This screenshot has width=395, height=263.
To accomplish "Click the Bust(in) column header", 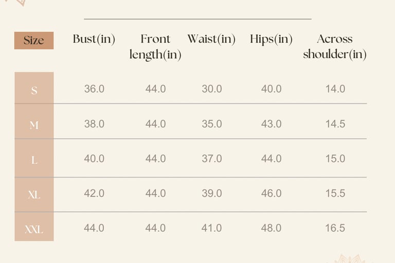I will pos(94,39).
